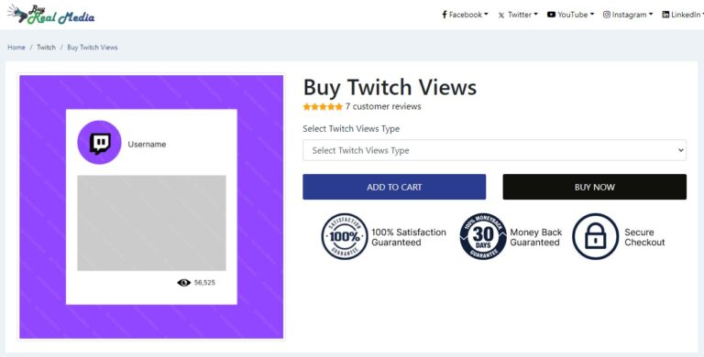Click the BUY NOW button
The width and height of the screenshot is (704, 357).
pos(594,187)
